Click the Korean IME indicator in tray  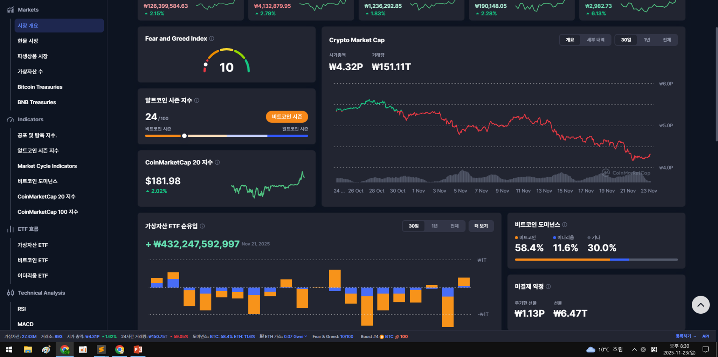coord(654,349)
